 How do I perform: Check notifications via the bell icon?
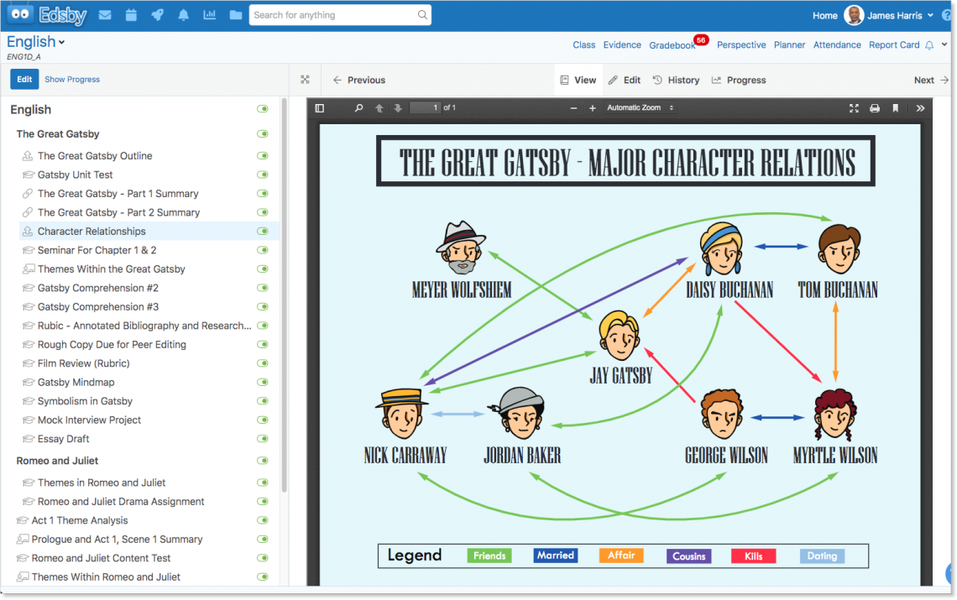point(183,15)
